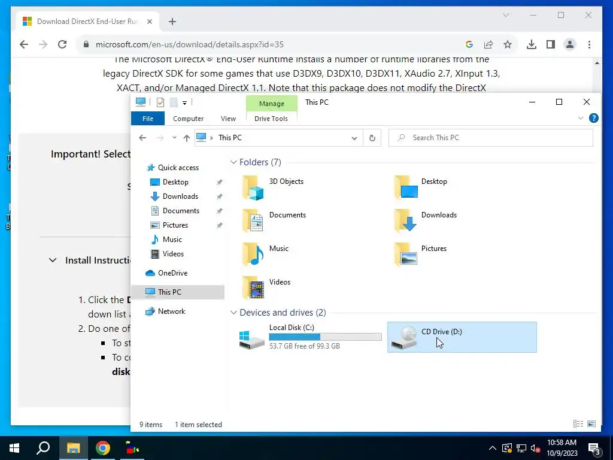
Task: Open Customize Quick Access Toolbar dropdown
Action: (184, 102)
